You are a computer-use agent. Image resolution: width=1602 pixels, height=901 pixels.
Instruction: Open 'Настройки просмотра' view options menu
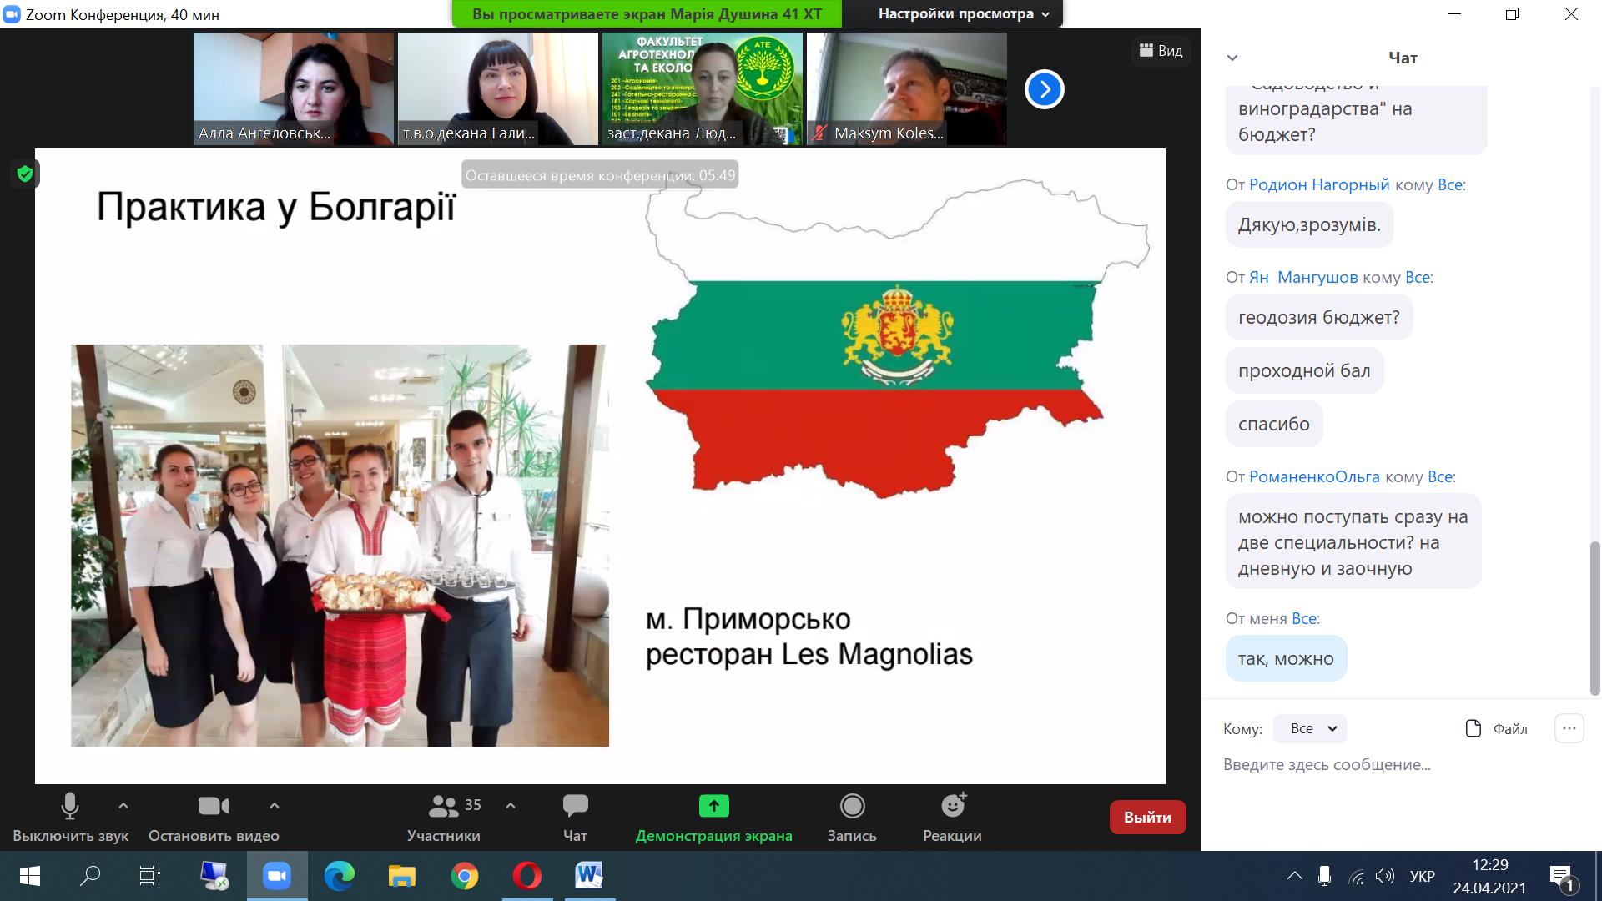click(x=963, y=13)
